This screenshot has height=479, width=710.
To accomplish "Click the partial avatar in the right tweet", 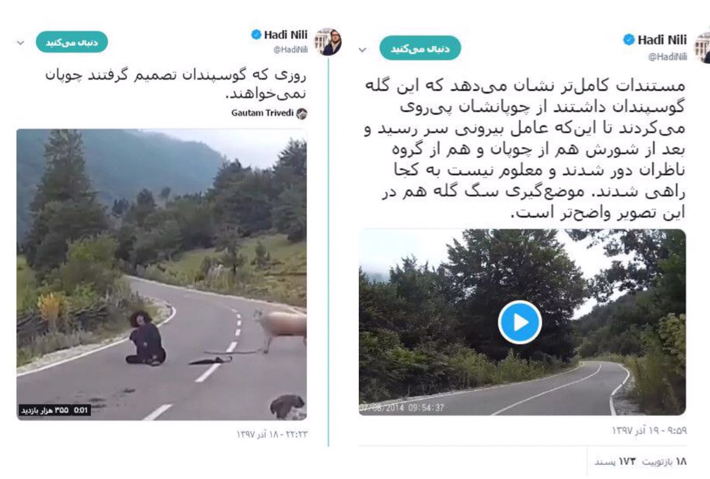I will click(x=702, y=47).
